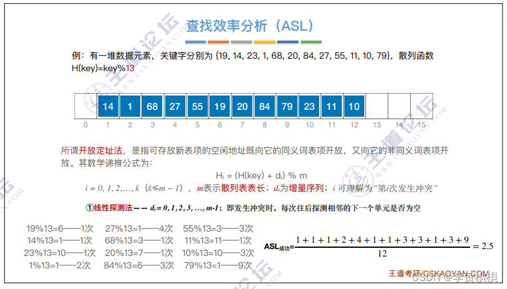Image resolution: width=507 pixels, height=289 pixels.
Task: Click the line 11%13=11——1次
Action: coord(218,240)
